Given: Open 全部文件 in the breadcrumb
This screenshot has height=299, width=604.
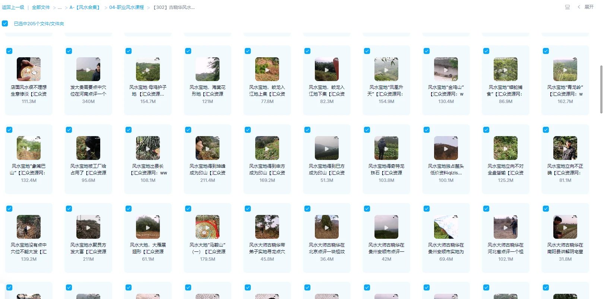Looking at the screenshot, I should tap(41, 7).
